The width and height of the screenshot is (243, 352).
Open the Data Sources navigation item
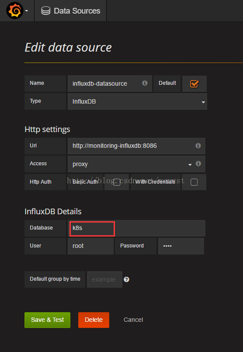point(70,11)
